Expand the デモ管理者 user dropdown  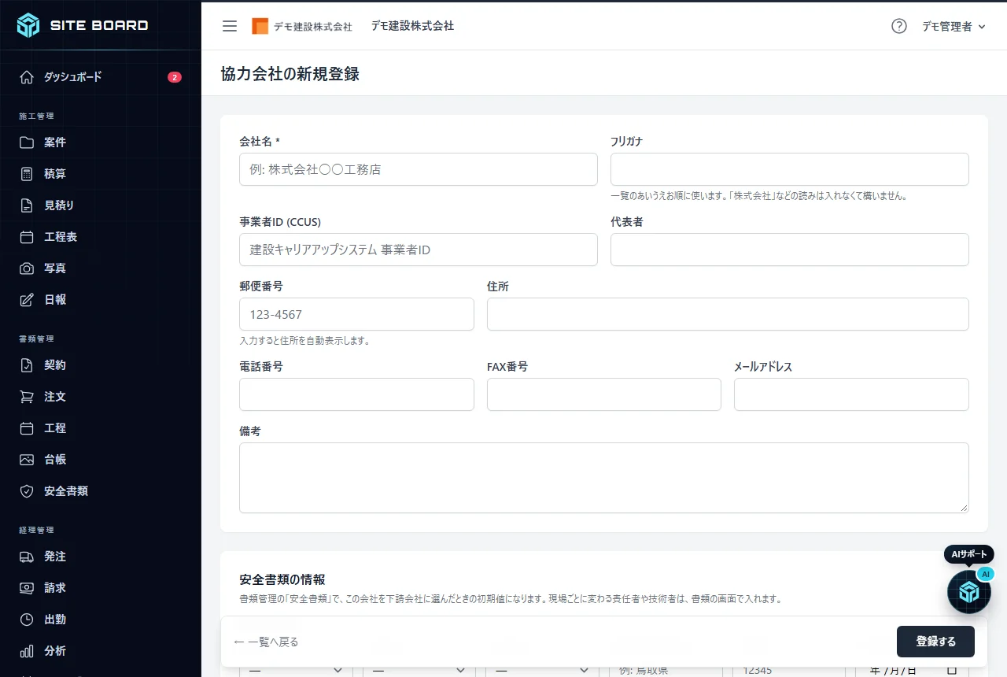pyautogui.click(x=954, y=26)
